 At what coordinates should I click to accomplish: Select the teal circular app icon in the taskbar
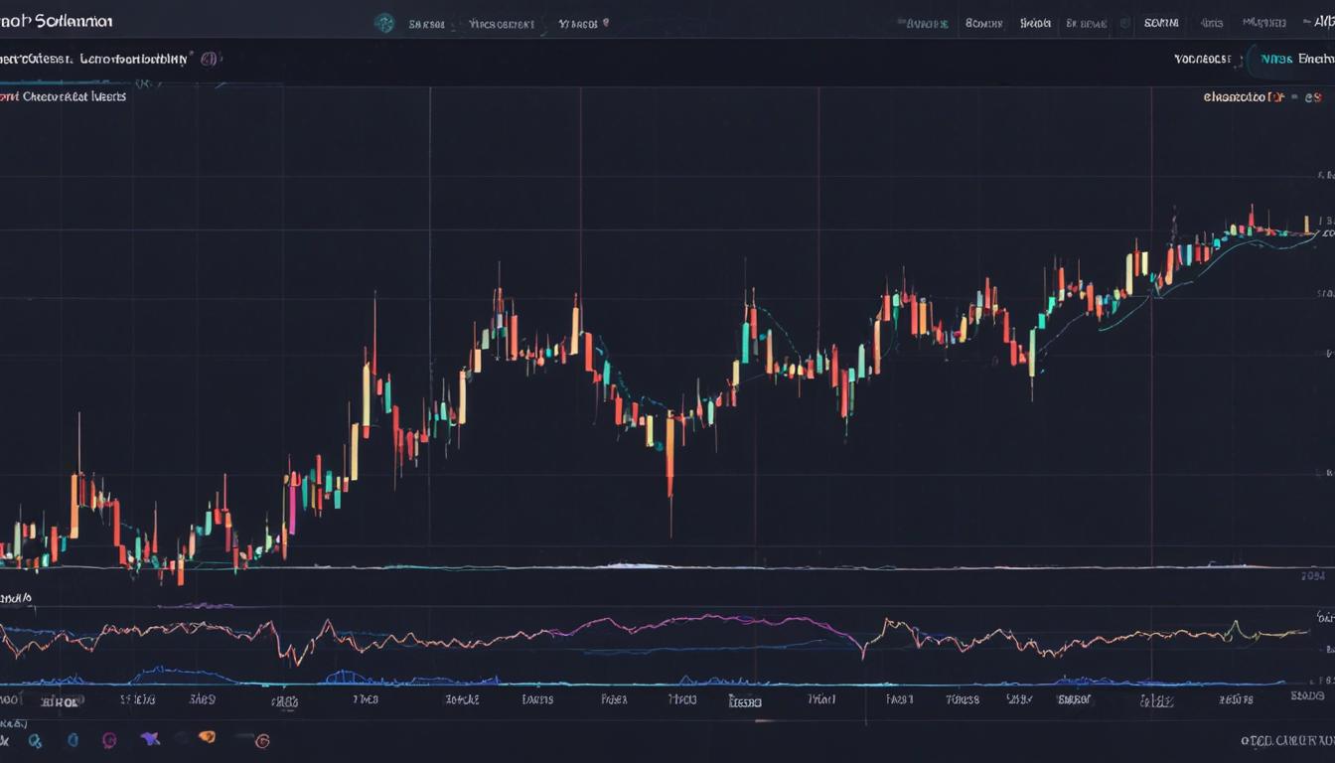pos(33,740)
